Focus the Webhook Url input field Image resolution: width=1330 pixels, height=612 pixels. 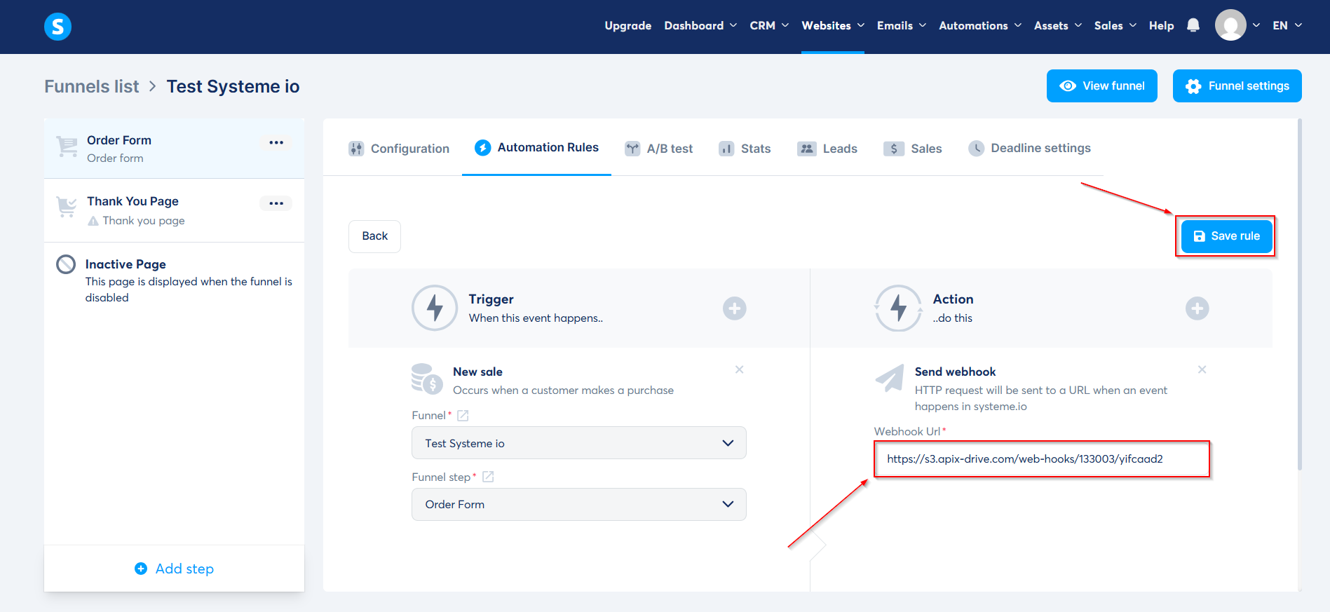1042,459
